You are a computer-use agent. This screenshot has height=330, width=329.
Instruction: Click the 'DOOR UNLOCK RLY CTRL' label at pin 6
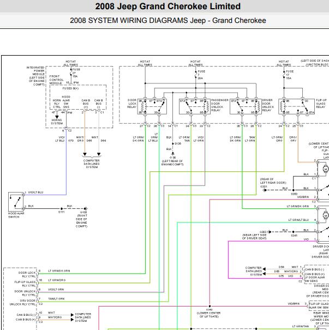point(25,293)
